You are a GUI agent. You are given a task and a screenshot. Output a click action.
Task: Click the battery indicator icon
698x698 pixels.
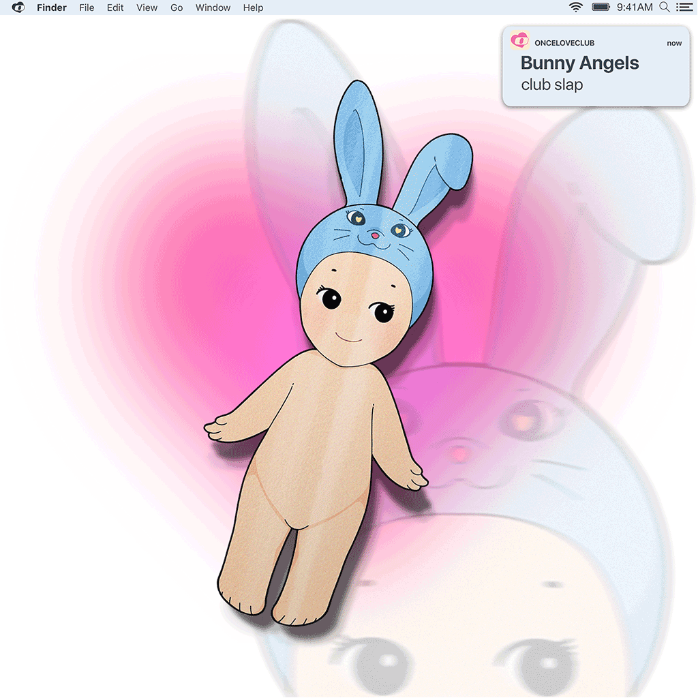click(601, 7)
